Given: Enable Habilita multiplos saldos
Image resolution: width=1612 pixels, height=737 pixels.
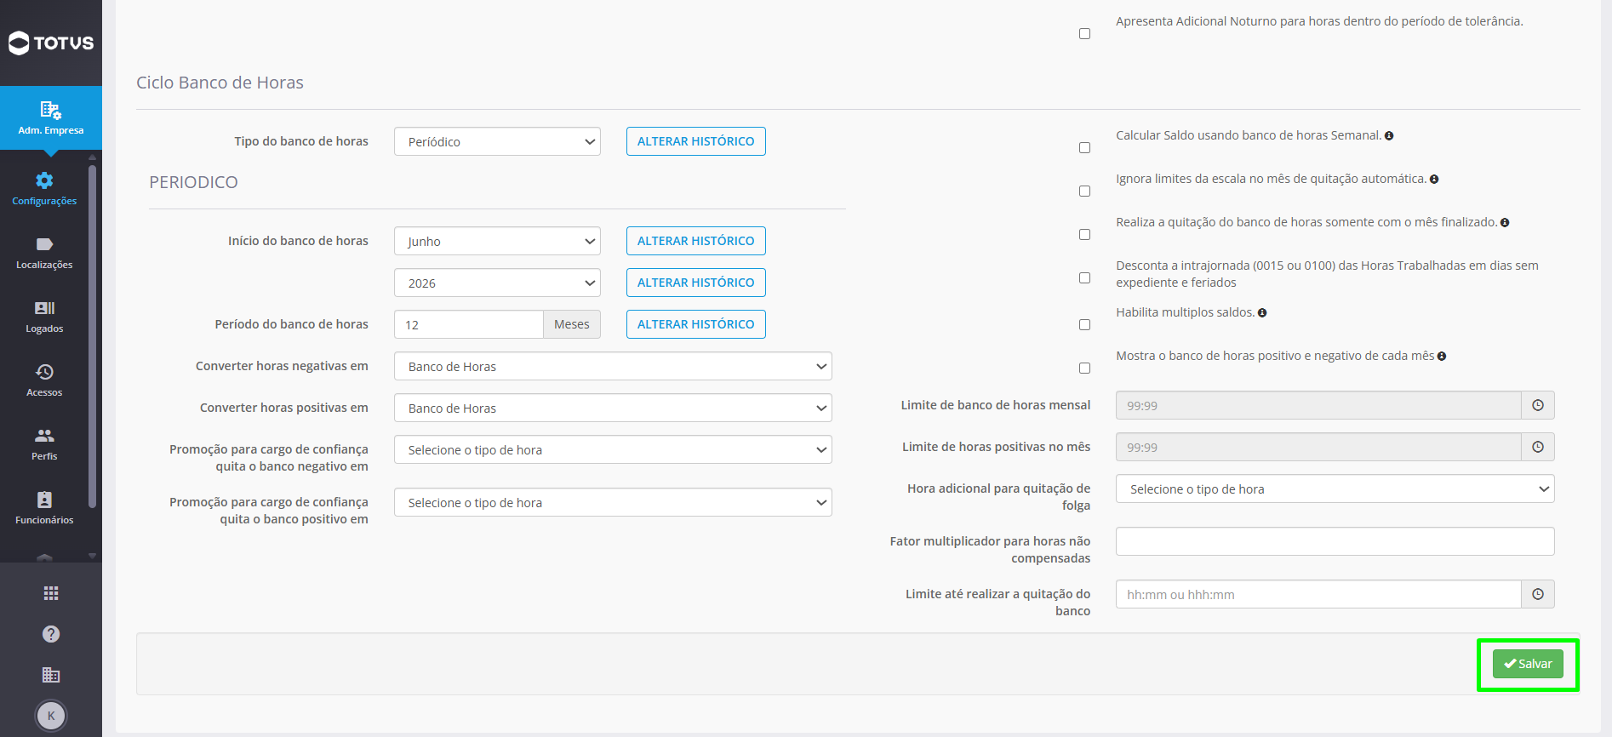Looking at the screenshot, I should 1084,325.
